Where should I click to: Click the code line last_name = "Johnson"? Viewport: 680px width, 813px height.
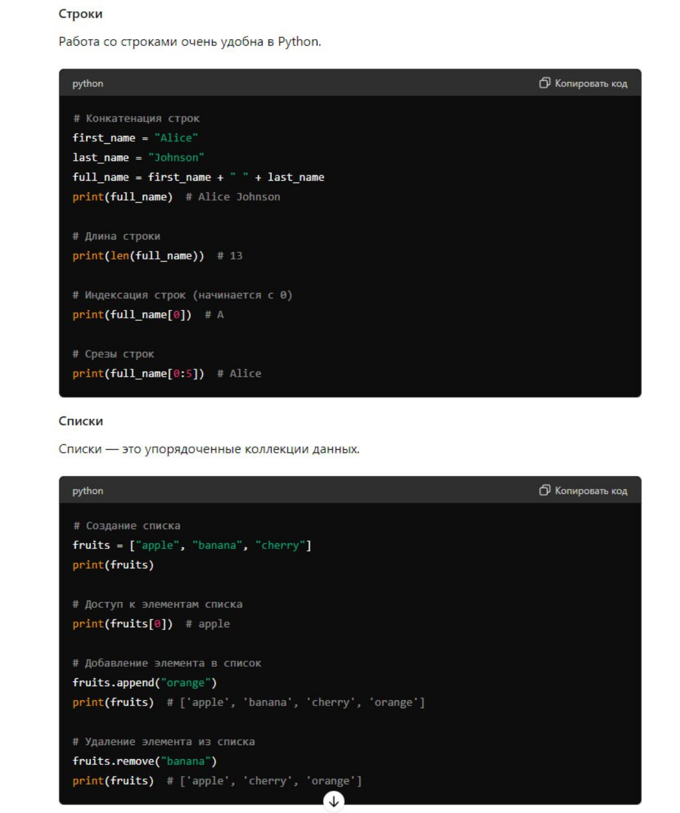pyautogui.click(x=138, y=158)
